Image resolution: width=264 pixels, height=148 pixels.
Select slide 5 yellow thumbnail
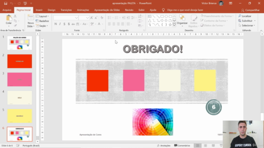click(19, 116)
